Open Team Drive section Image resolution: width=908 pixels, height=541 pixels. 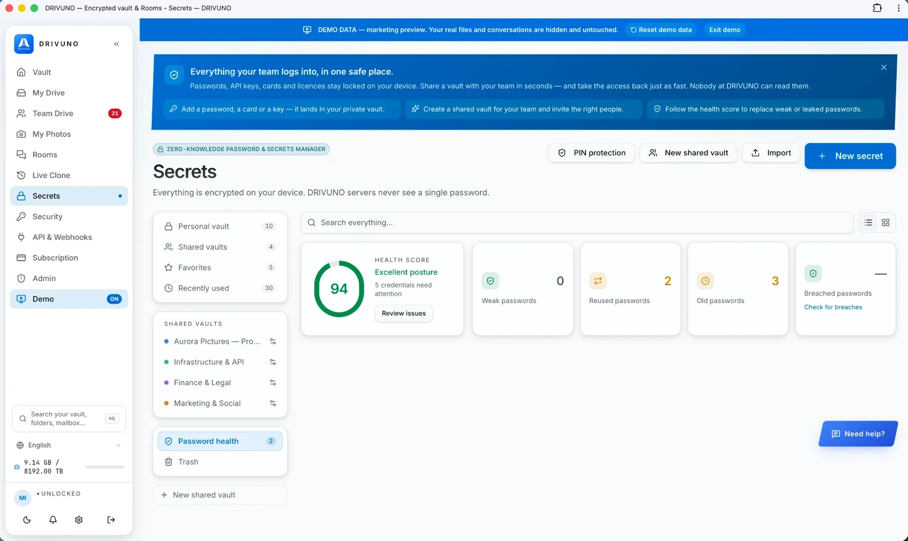[x=69, y=113]
